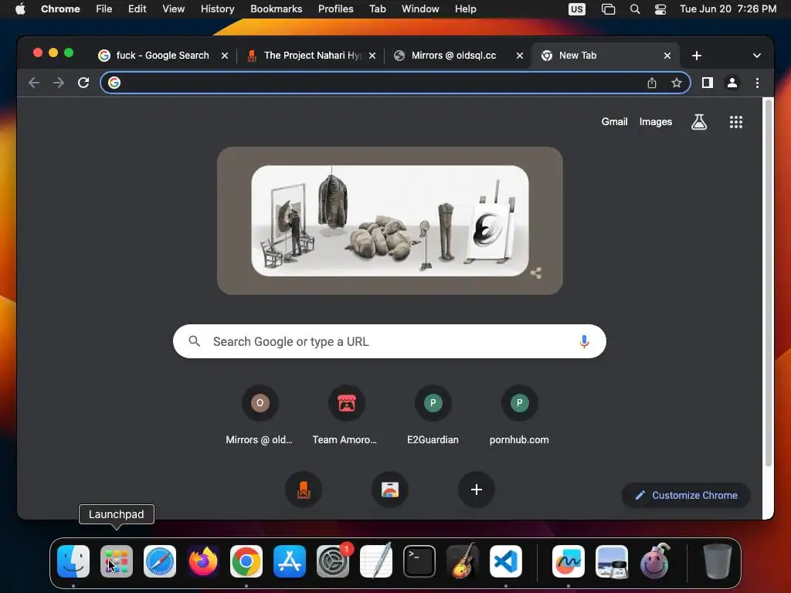The image size is (791, 593).
Task: Open the Apple menu
Action: click(20, 9)
